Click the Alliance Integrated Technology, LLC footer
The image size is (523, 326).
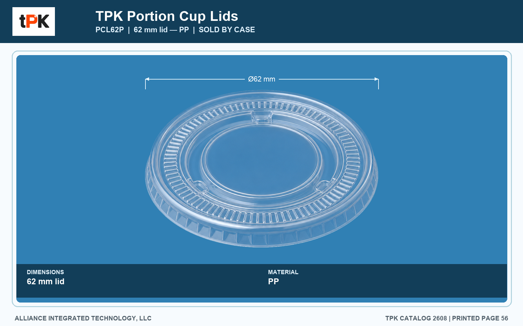click(83, 318)
